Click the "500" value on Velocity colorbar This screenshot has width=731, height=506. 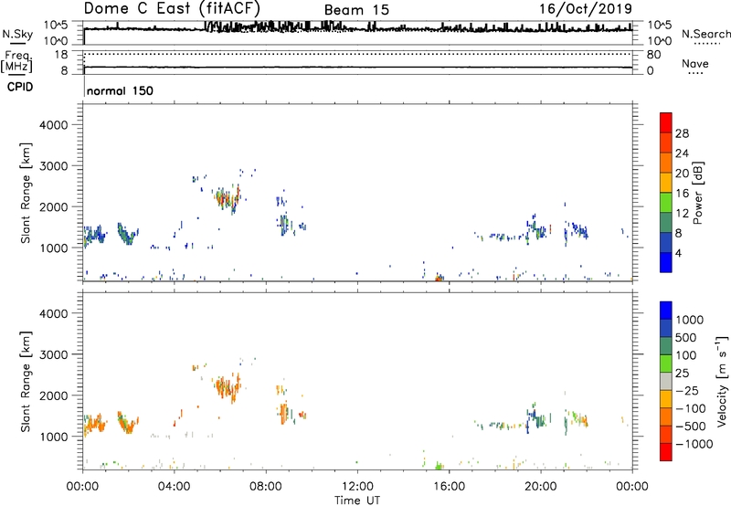click(686, 338)
